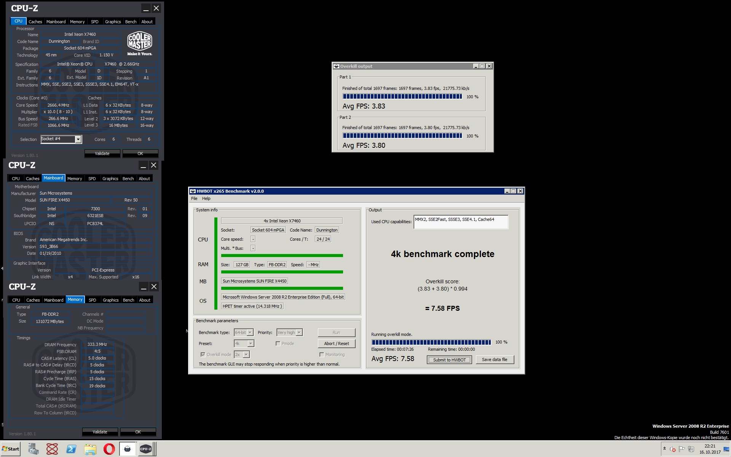Show hidden system tray icons
Image resolution: width=731 pixels, height=457 pixels.
pyautogui.click(x=664, y=449)
